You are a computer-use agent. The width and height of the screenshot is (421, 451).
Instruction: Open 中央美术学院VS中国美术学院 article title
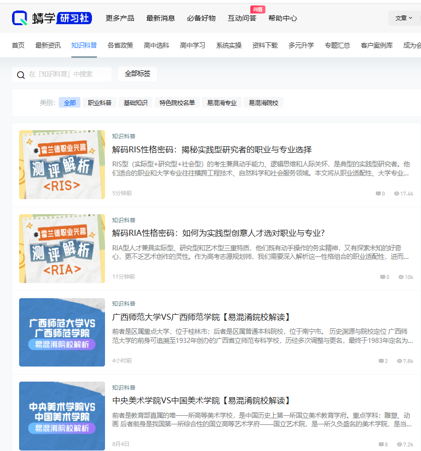(202, 401)
